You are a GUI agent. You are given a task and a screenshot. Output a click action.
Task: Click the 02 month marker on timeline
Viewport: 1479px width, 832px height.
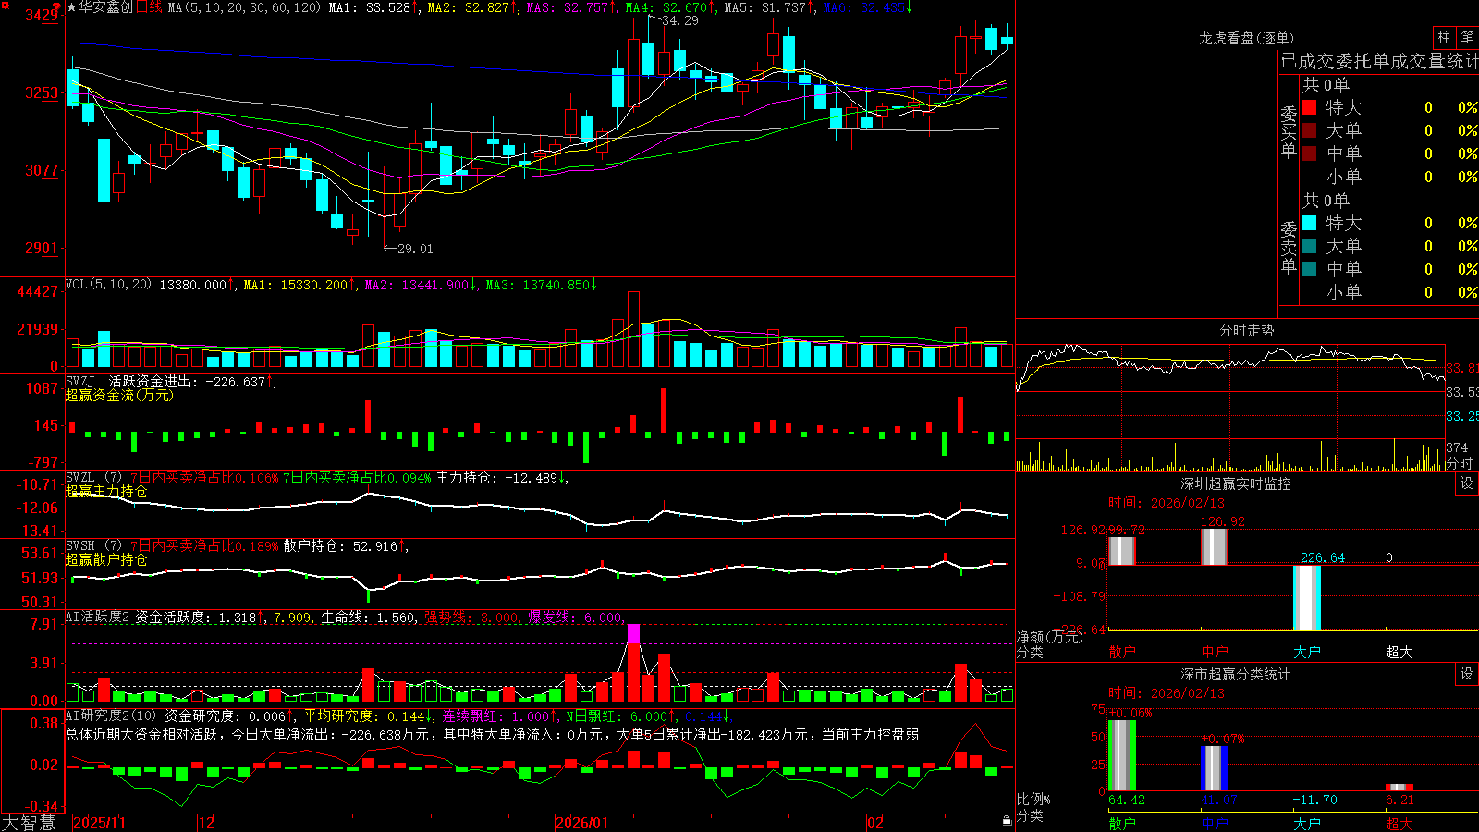point(875,823)
